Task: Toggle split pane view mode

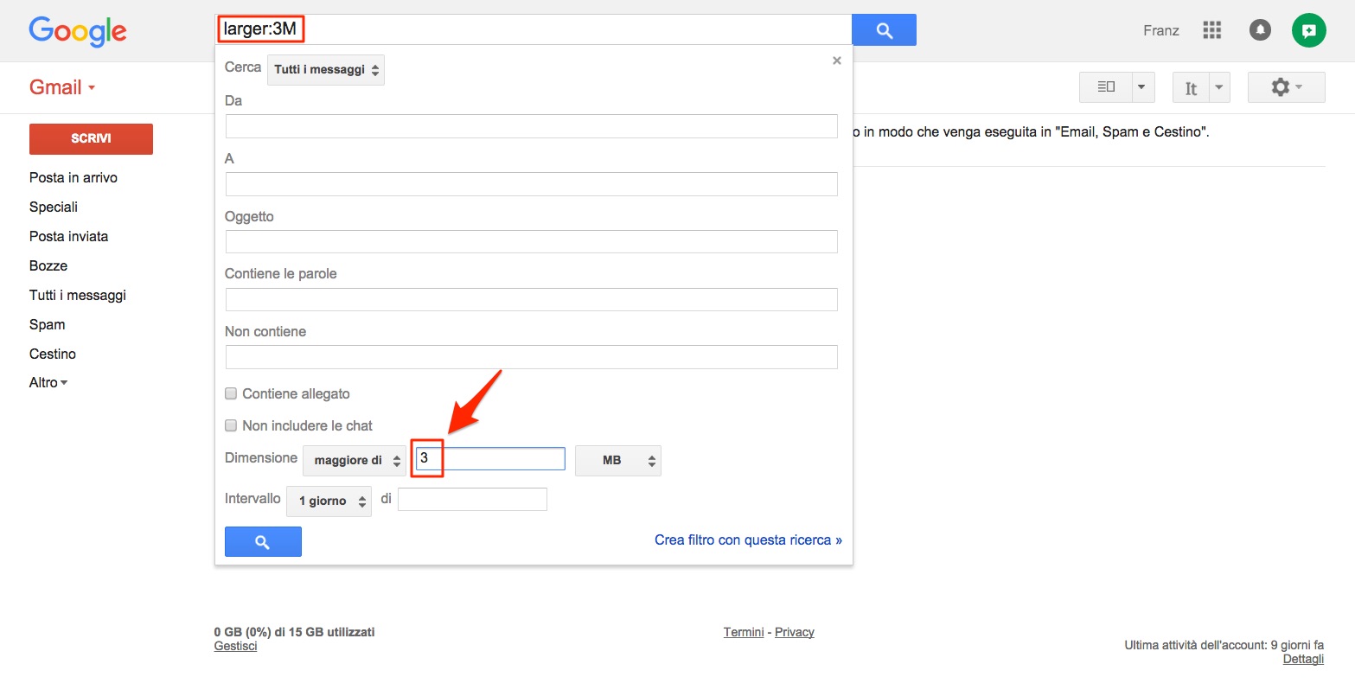Action: click(1105, 87)
